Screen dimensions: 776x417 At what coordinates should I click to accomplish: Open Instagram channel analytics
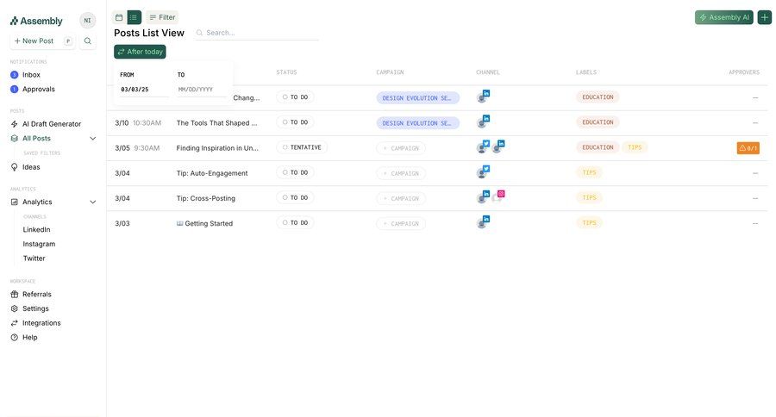pos(39,244)
